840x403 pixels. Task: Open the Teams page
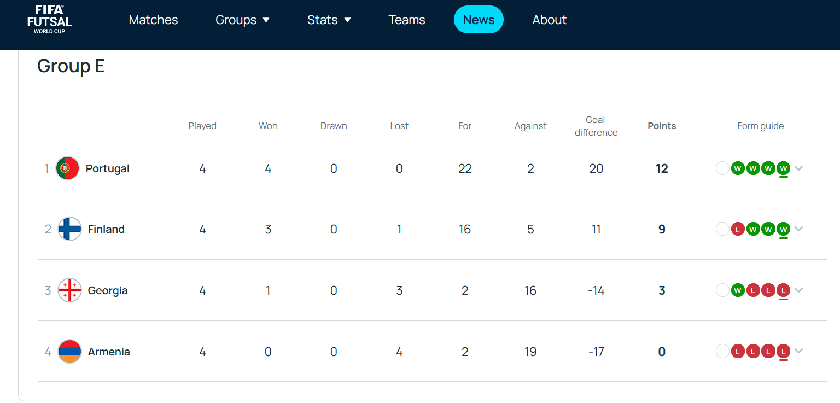[407, 20]
